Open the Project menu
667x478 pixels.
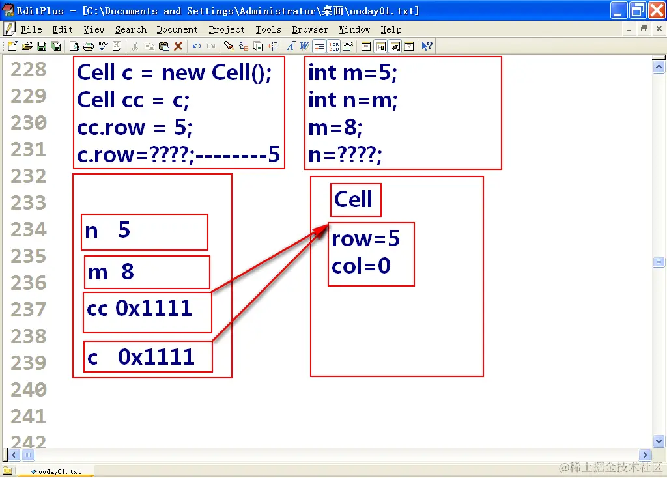pos(227,29)
